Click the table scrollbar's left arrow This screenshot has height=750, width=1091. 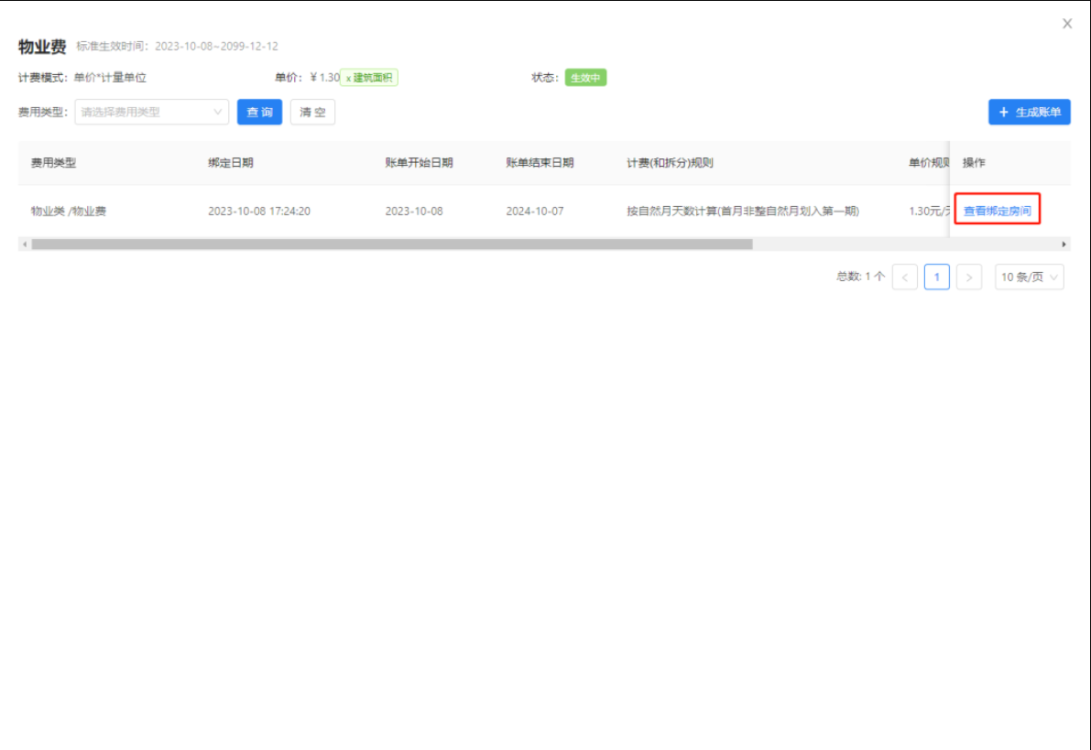24,245
